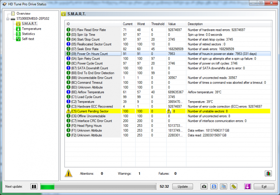Click the copy to clipboard icon

(x=223, y=187)
